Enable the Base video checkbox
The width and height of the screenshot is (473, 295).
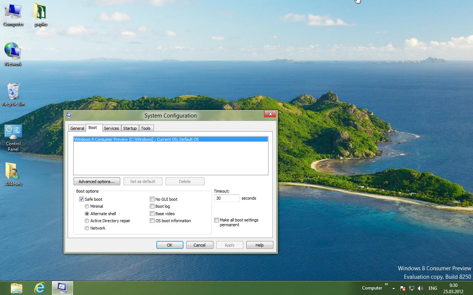[152, 214]
